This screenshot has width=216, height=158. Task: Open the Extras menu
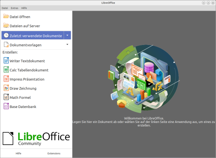[x=15, y=8]
